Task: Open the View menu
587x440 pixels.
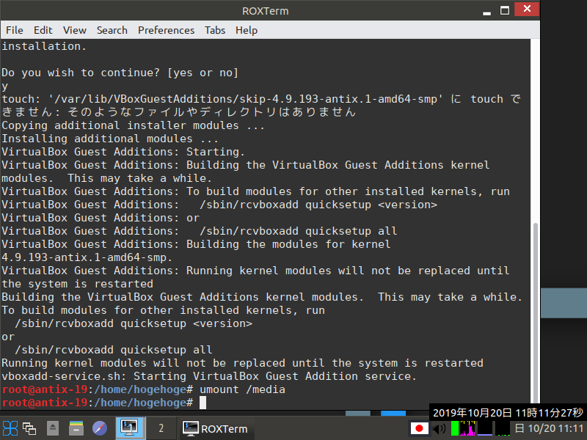Action: [x=75, y=30]
